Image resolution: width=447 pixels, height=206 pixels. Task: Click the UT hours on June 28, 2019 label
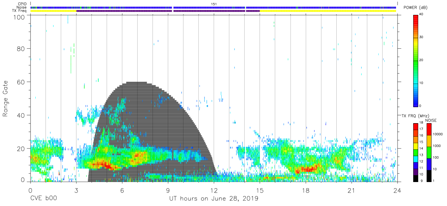click(x=214, y=199)
